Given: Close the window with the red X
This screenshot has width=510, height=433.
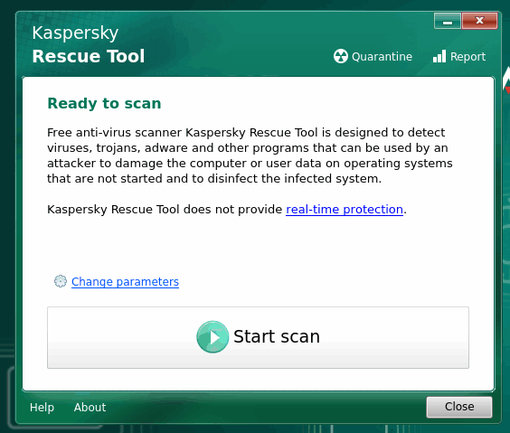Looking at the screenshot, I should pyautogui.click(x=479, y=21).
